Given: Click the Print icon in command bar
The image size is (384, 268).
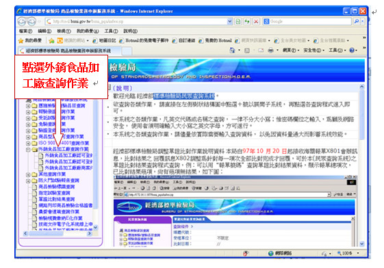Looking at the screenshot, I should click(270, 51).
